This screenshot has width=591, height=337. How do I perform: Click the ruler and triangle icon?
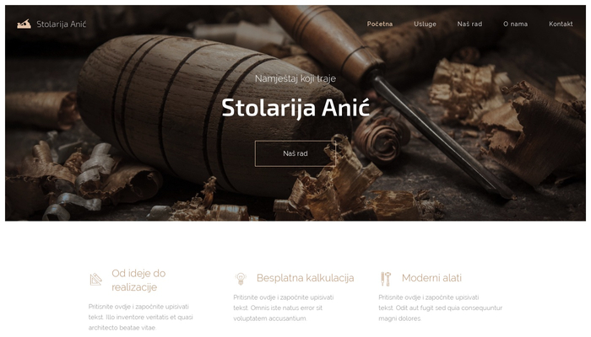pos(95,280)
